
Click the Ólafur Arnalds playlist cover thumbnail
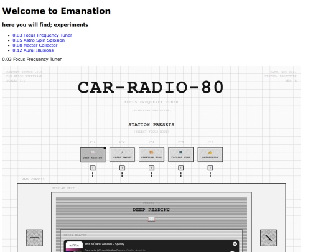(74, 246)
